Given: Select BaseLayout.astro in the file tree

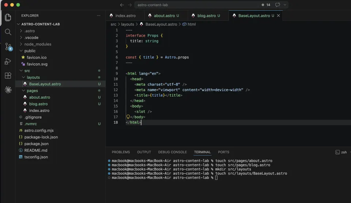Looking at the screenshot, I should [x=60, y=84].
